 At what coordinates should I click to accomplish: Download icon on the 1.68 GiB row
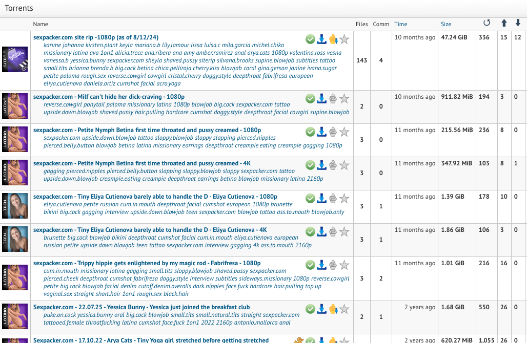tap(321, 309)
